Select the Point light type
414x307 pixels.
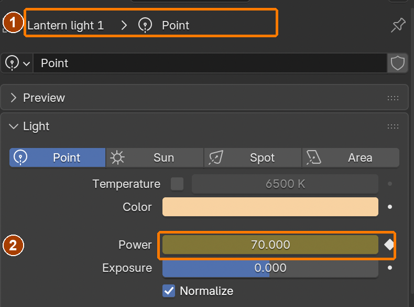click(x=58, y=157)
